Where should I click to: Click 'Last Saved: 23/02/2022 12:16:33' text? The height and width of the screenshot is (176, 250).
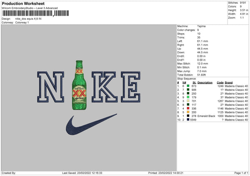click(x=82, y=173)
